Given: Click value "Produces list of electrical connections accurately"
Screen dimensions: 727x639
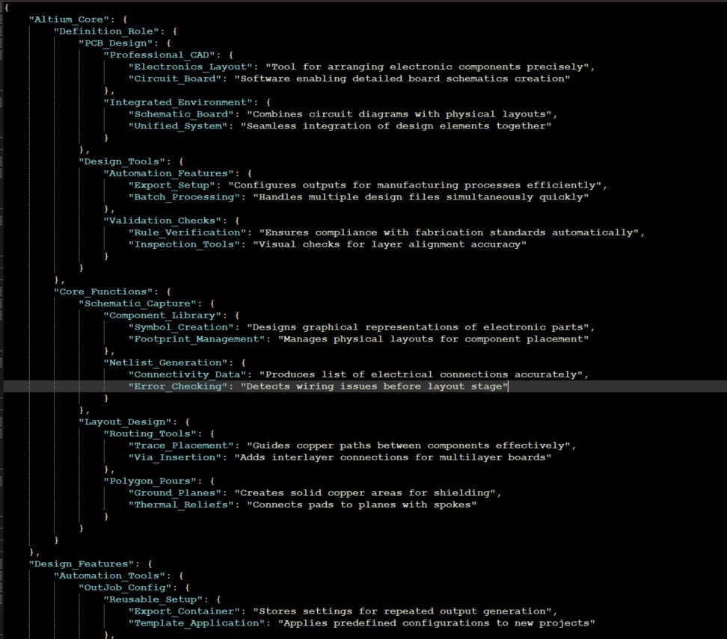Looking at the screenshot, I should point(420,374).
